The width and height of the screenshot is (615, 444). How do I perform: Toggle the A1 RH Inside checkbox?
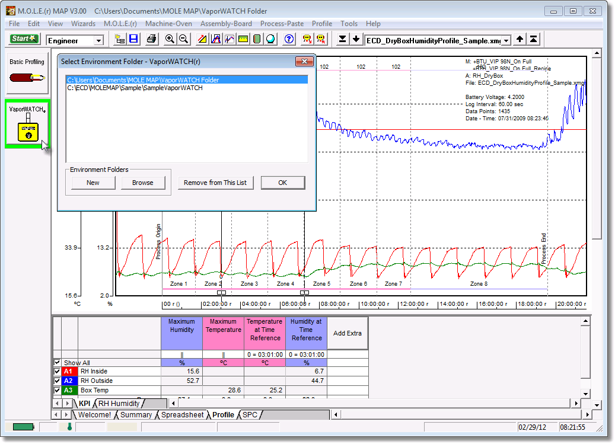click(x=58, y=371)
